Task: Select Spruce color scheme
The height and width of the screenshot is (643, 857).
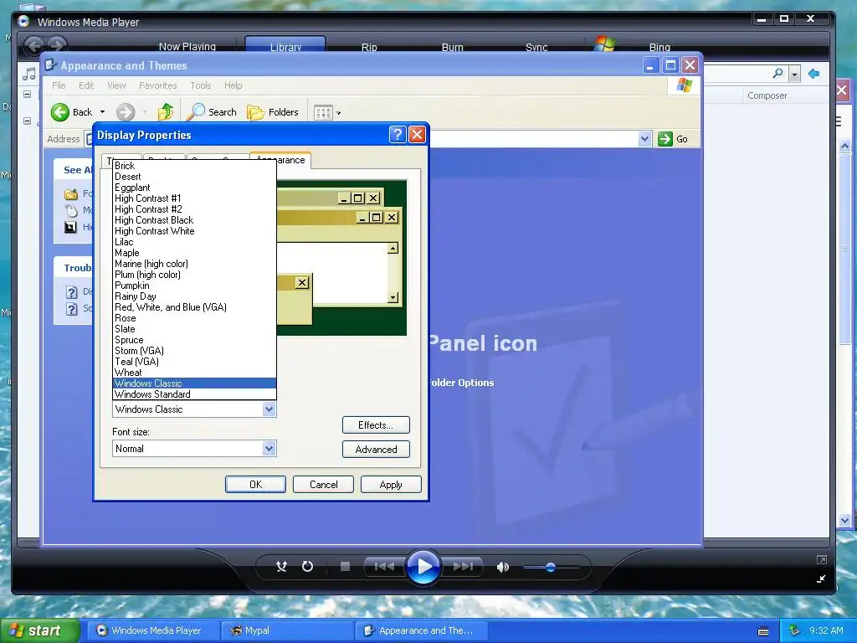Action: coord(194,340)
